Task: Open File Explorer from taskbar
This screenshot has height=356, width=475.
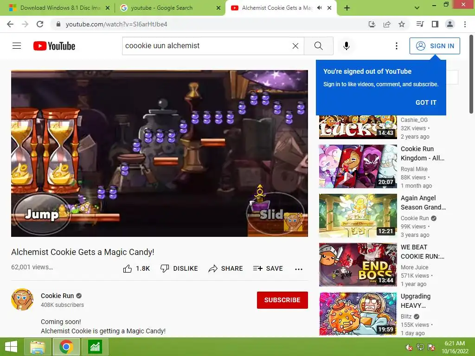Action: point(38,347)
